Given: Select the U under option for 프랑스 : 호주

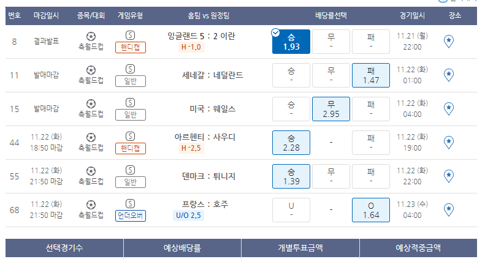Looking at the screenshot, I should [x=291, y=210].
